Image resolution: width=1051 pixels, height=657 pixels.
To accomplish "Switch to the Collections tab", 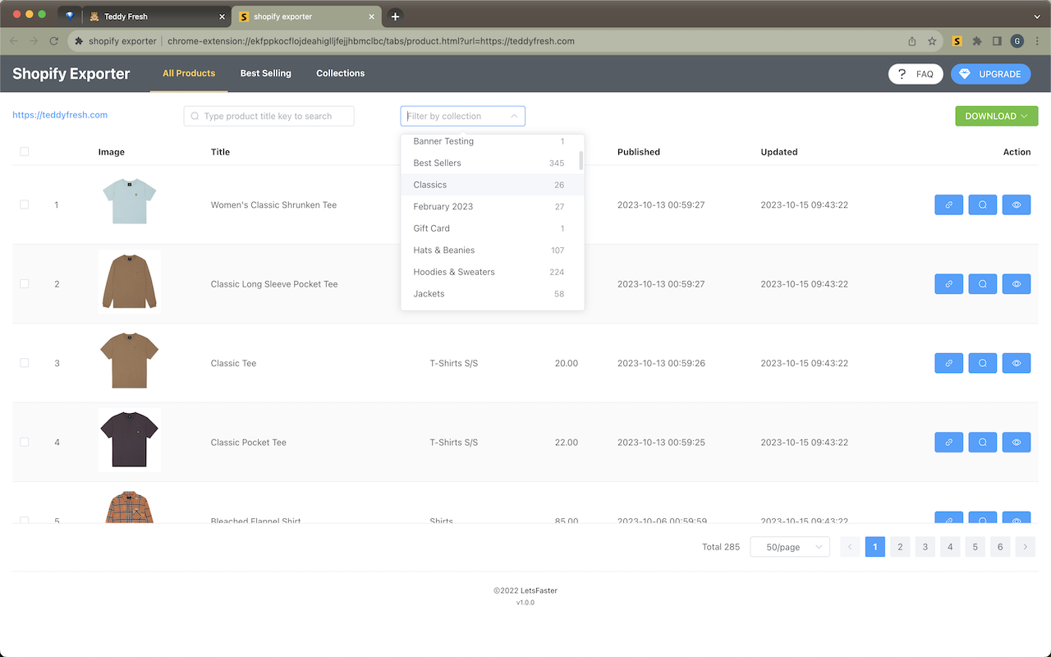I will click(340, 73).
